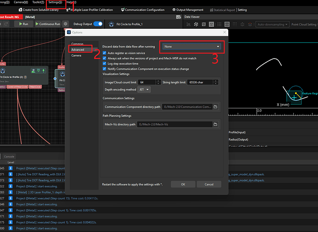The image size is (318, 232).
Task: Click the grey layered cube icon in Data Viewer
Action: [x=242, y=24]
